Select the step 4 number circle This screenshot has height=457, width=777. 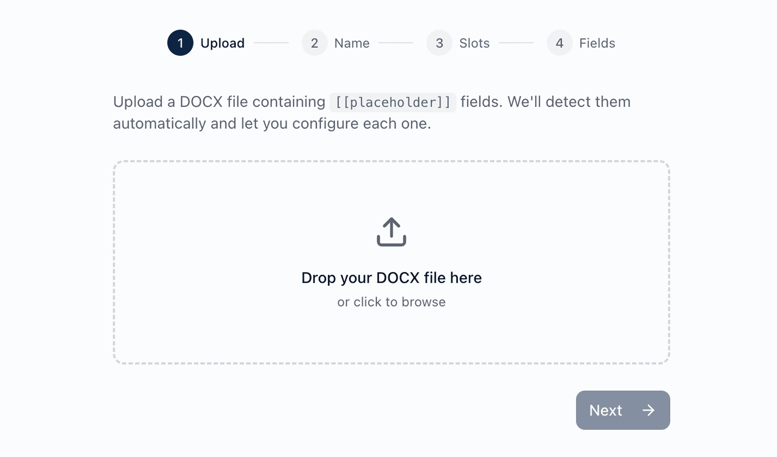[559, 43]
